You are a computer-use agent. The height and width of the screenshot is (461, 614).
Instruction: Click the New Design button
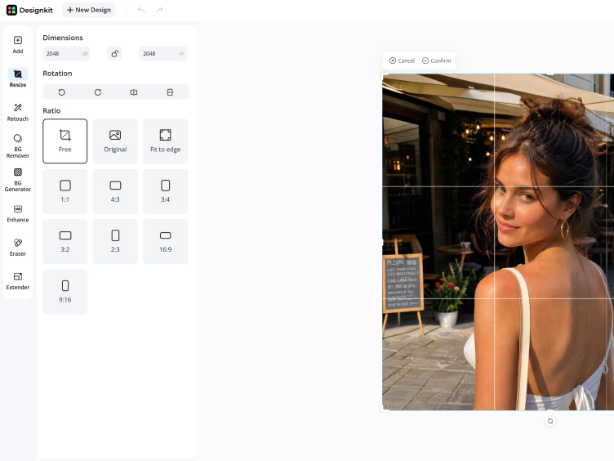[89, 10]
